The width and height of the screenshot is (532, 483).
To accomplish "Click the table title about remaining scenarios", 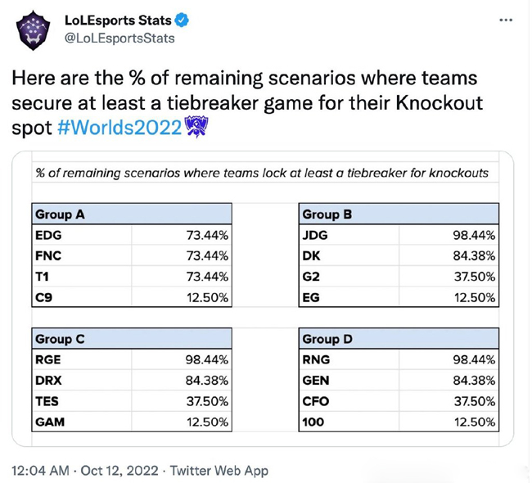I will point(262,173).
